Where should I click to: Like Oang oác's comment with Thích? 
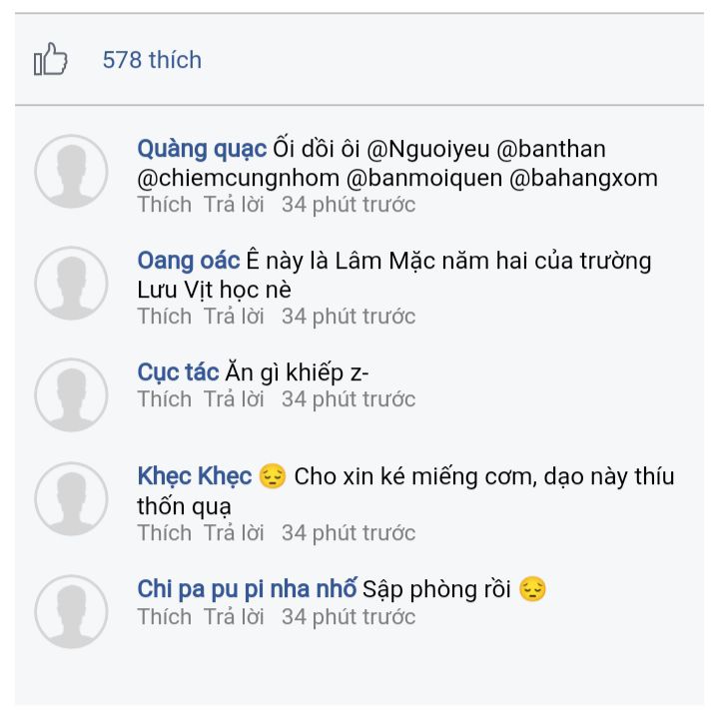click(x=164, y=317)
